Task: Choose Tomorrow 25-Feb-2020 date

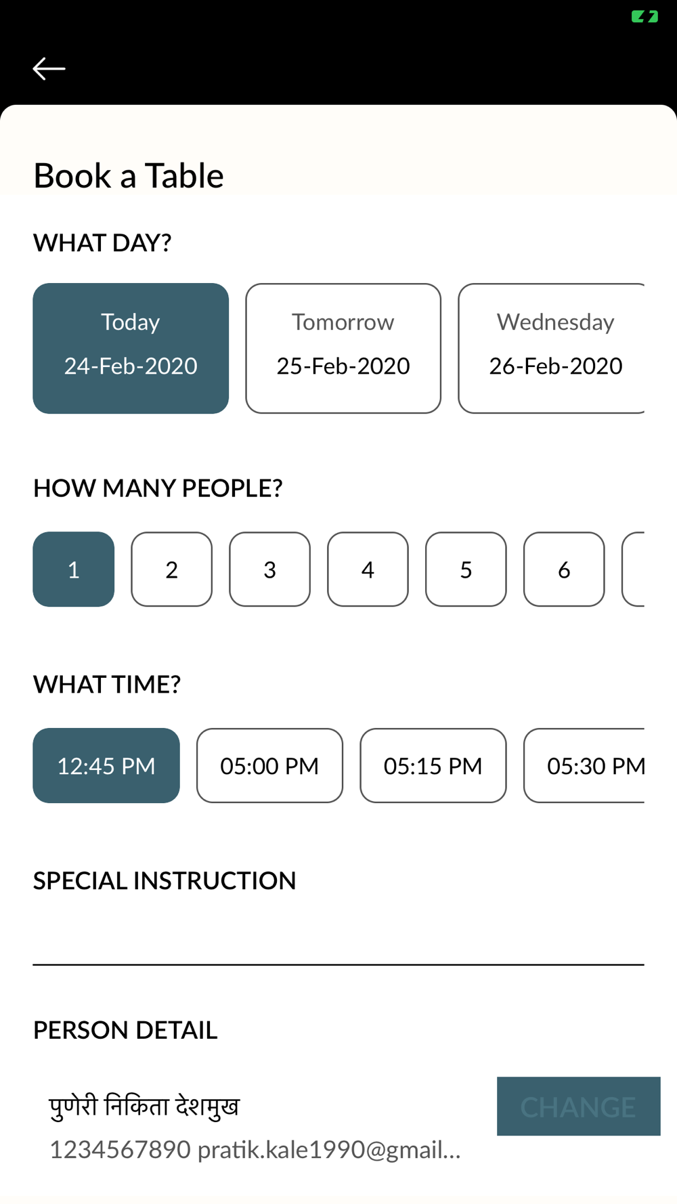Action: [343, 348]
